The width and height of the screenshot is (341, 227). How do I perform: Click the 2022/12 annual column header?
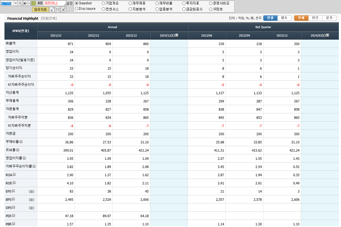click(94, 36)
